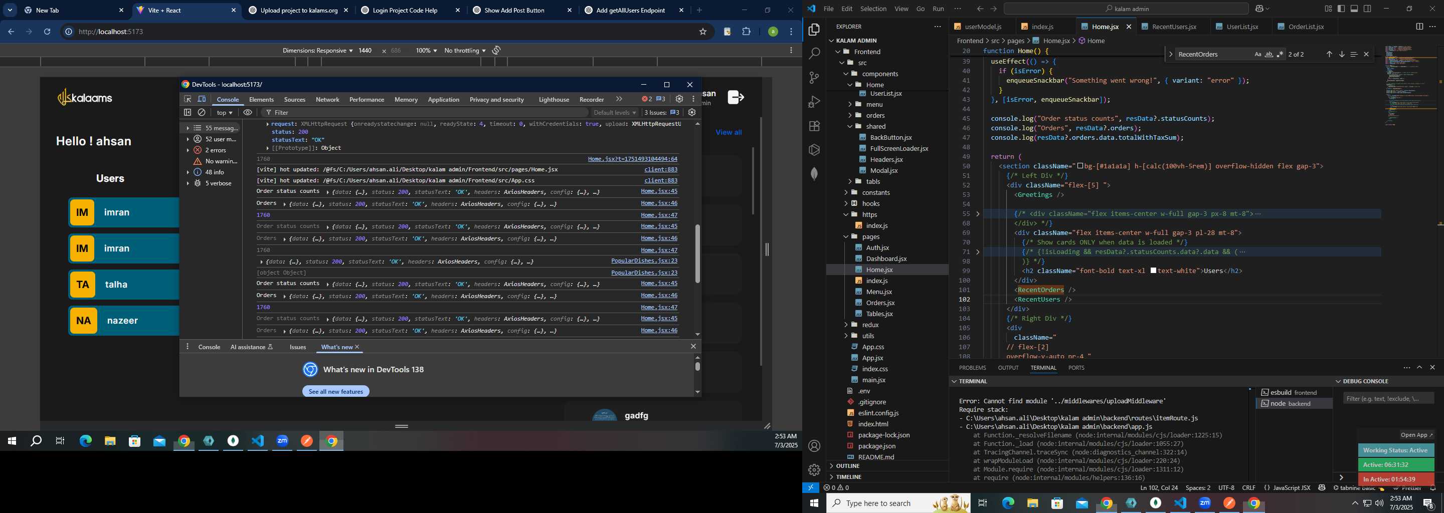This screenshot has width=1444, height=513.
Task: Click See all new features button
Action: (x=336, y=391)
